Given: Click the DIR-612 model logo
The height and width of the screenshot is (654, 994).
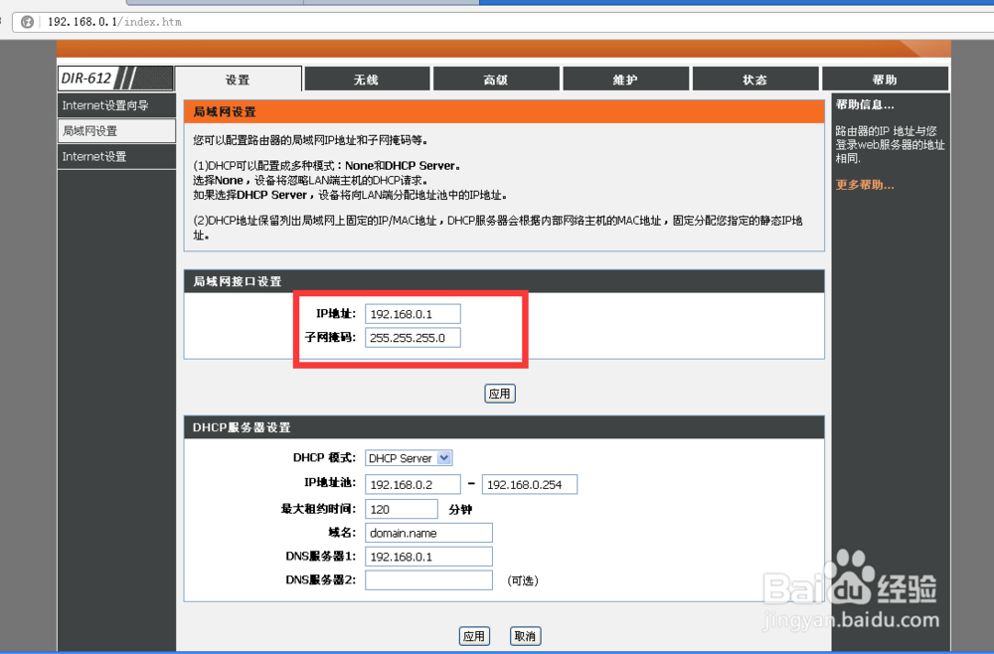Looking at the screenshot, I should [115, 79].
